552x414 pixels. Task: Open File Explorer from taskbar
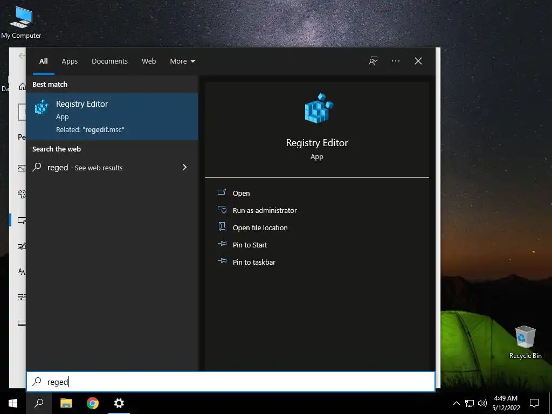66,403
